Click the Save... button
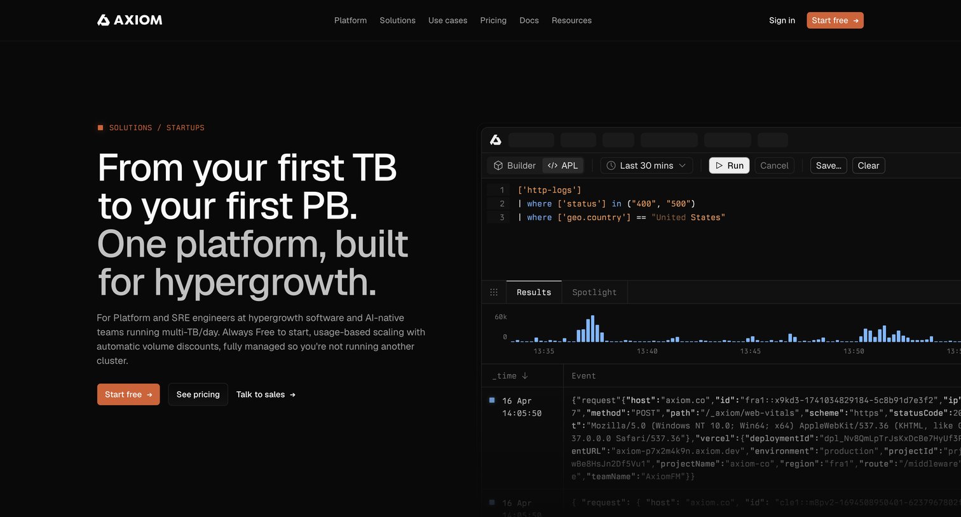961x517 pixels. pos(828,166)
